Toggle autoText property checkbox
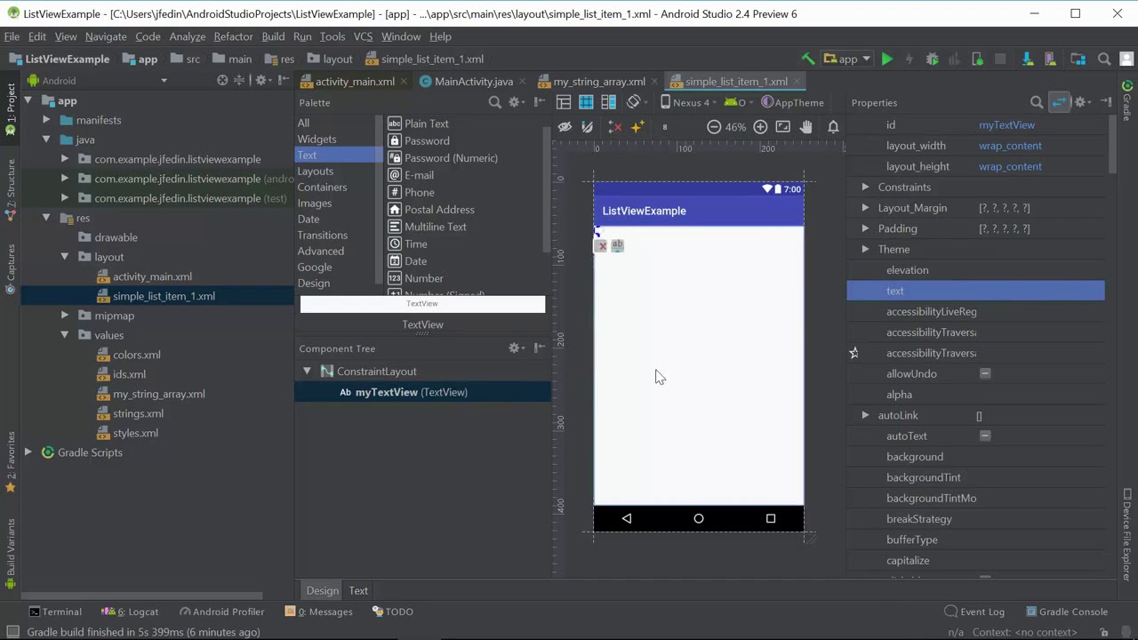Screen dimensions: 1138x640 (985, 436)
